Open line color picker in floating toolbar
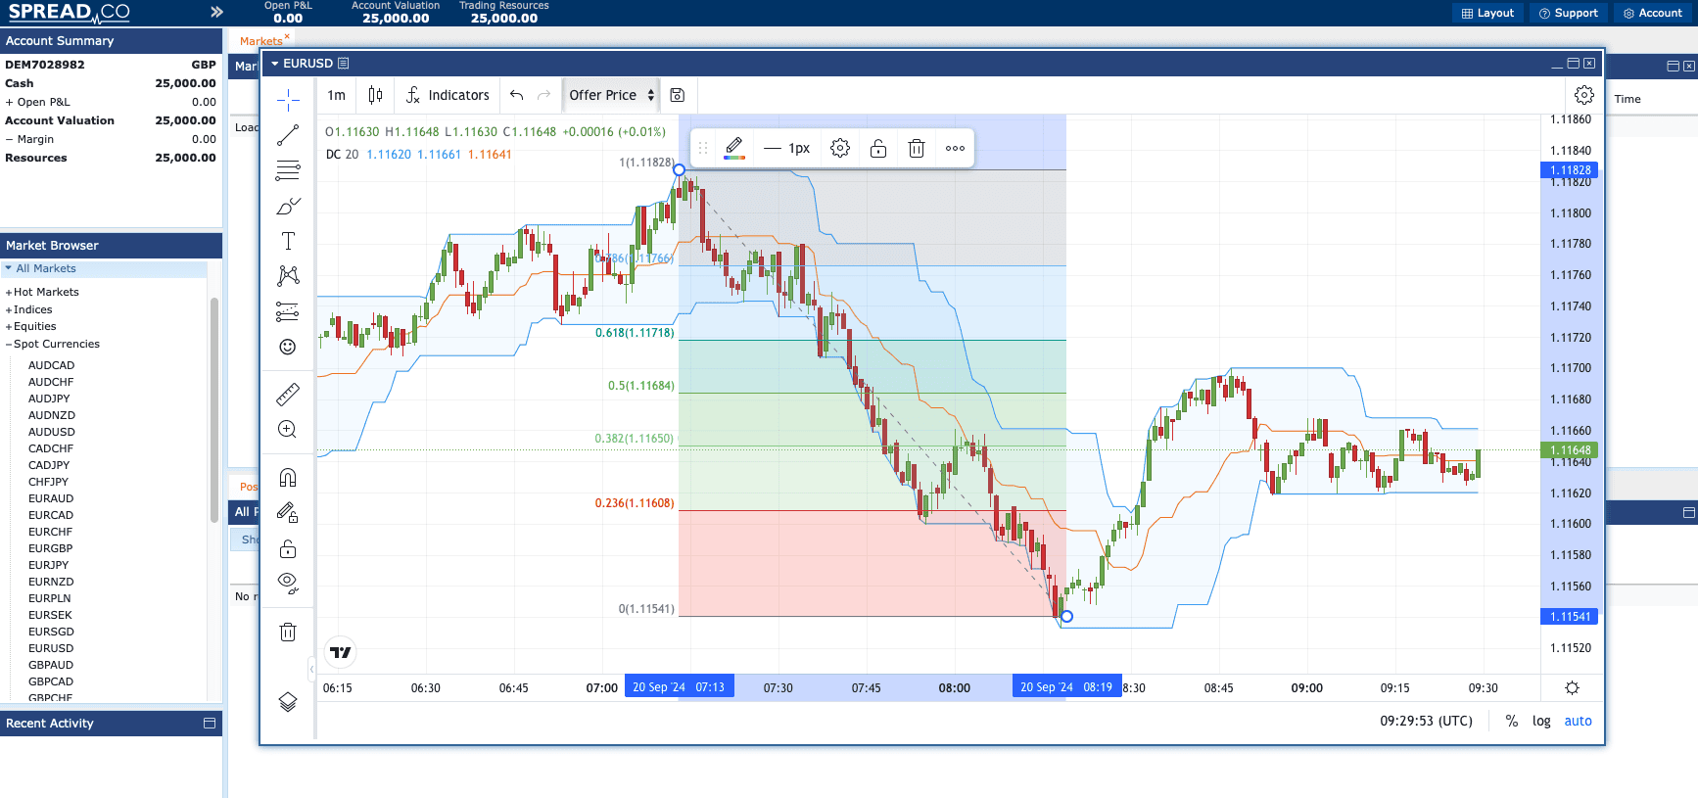Image resolution: width=1698 pixels, height=798 pixels. [x=734, y=148]
